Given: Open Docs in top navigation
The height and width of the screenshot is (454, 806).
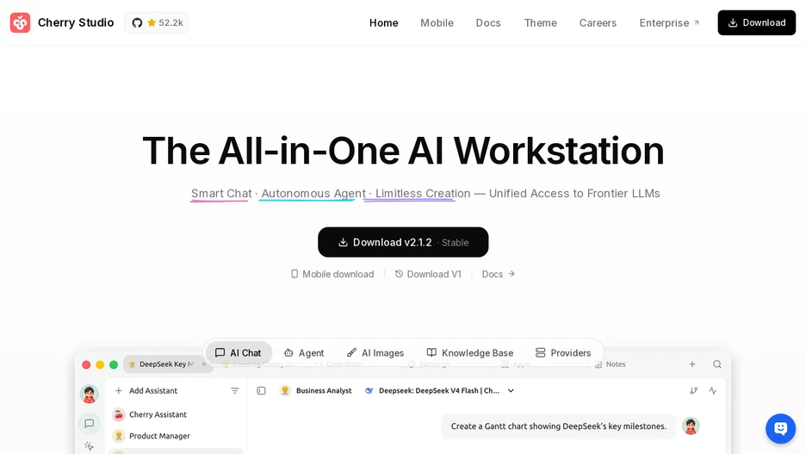Looking at the screenshot, I should pyautogui.click(x=487, y=22).
